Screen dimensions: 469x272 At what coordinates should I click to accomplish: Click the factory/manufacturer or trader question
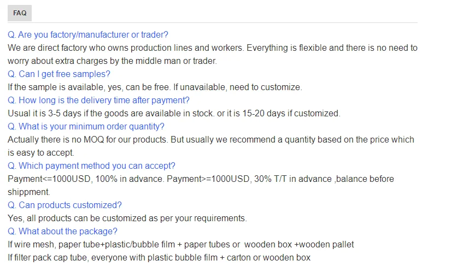click(88, 34)
